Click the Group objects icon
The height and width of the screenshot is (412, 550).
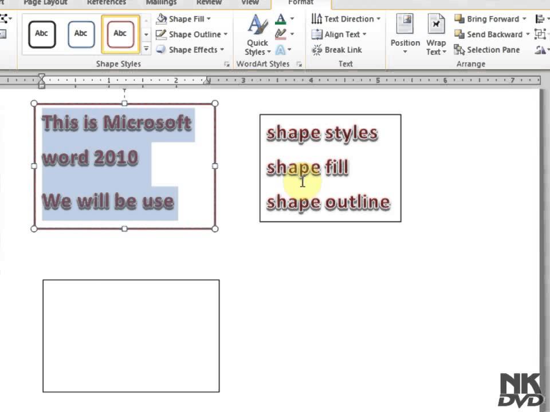(540, 34)
